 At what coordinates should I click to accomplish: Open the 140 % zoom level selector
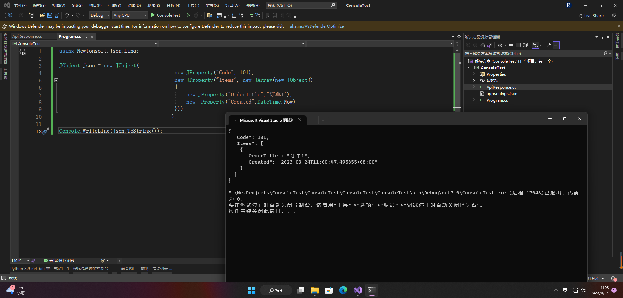click(x=20, y=261)
